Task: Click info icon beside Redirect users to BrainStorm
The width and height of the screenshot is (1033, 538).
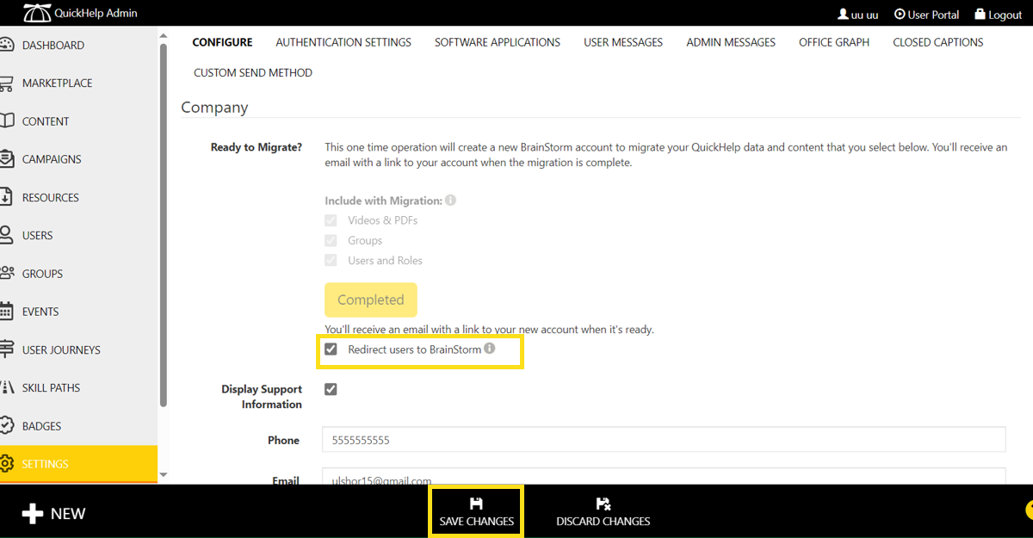Action: [x=490, y=349]
